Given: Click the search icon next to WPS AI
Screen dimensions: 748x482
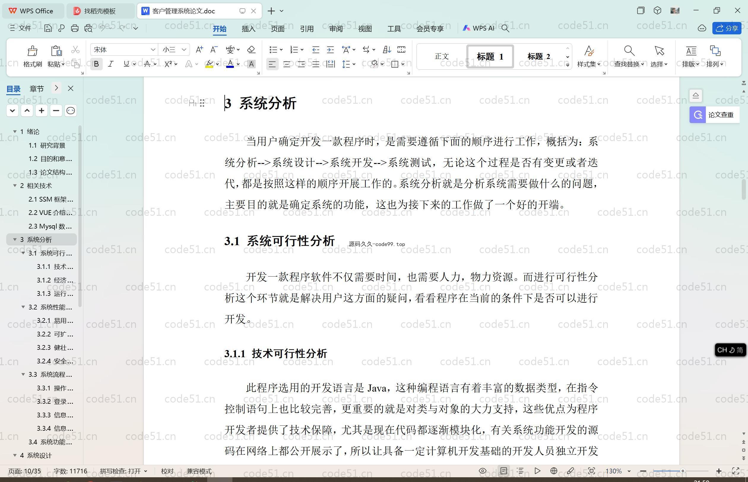Looking at the screenshot, I should click(x=505, y=28).
